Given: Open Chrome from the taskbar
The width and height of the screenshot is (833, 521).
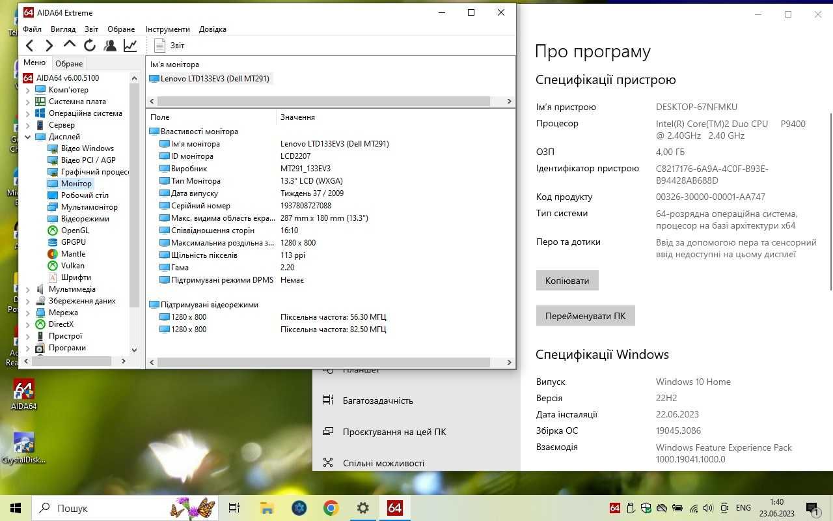Looking at the screenshot, I should coord(331,508).
